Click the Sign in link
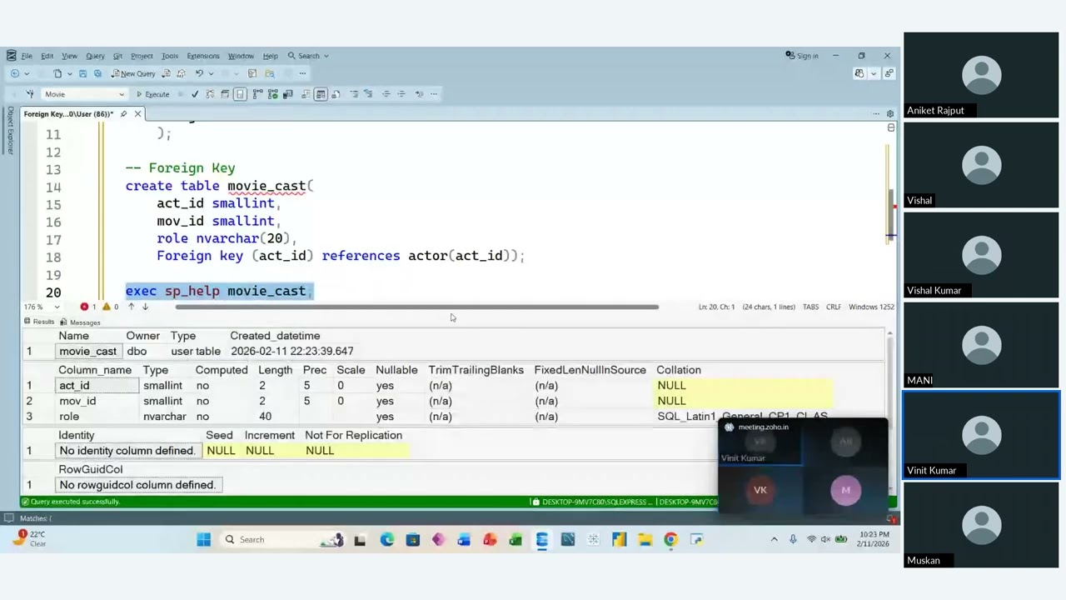The width and height of the screenshot is (1066, 600). click(802, 56)
